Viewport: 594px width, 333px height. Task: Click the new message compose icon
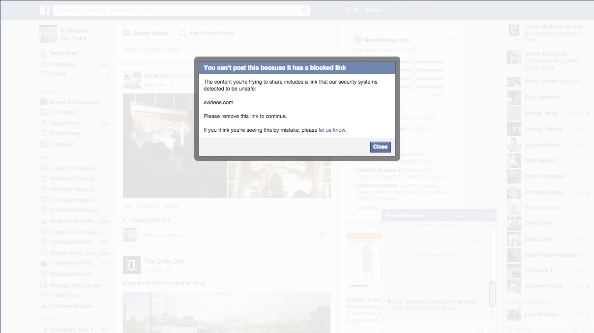tap(586, 329)
